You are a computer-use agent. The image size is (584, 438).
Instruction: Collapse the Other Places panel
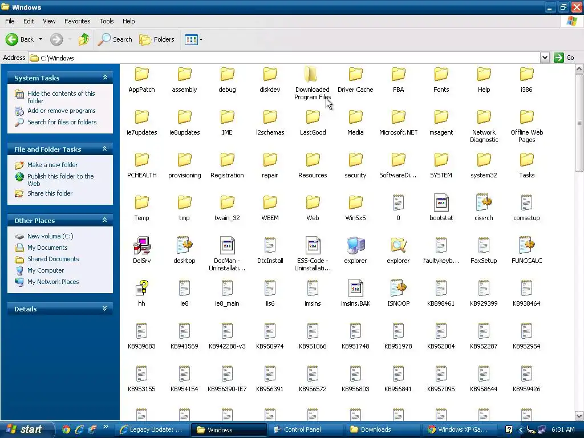(105, 220)
